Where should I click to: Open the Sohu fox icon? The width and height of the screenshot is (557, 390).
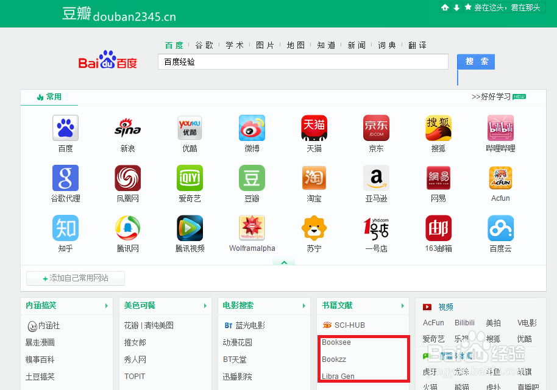point(438,128)
